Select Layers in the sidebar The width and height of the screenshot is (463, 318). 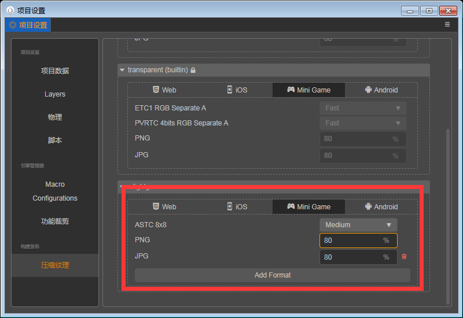[x=55, y=94]
